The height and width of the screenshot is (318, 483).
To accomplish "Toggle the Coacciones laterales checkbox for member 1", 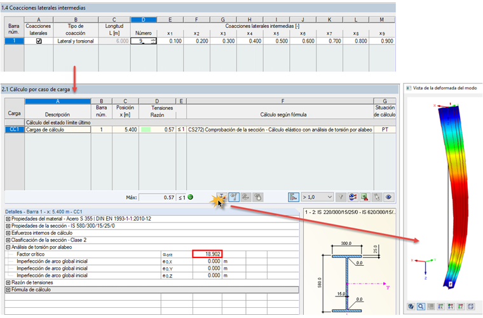I will click(x=39, y=41).
